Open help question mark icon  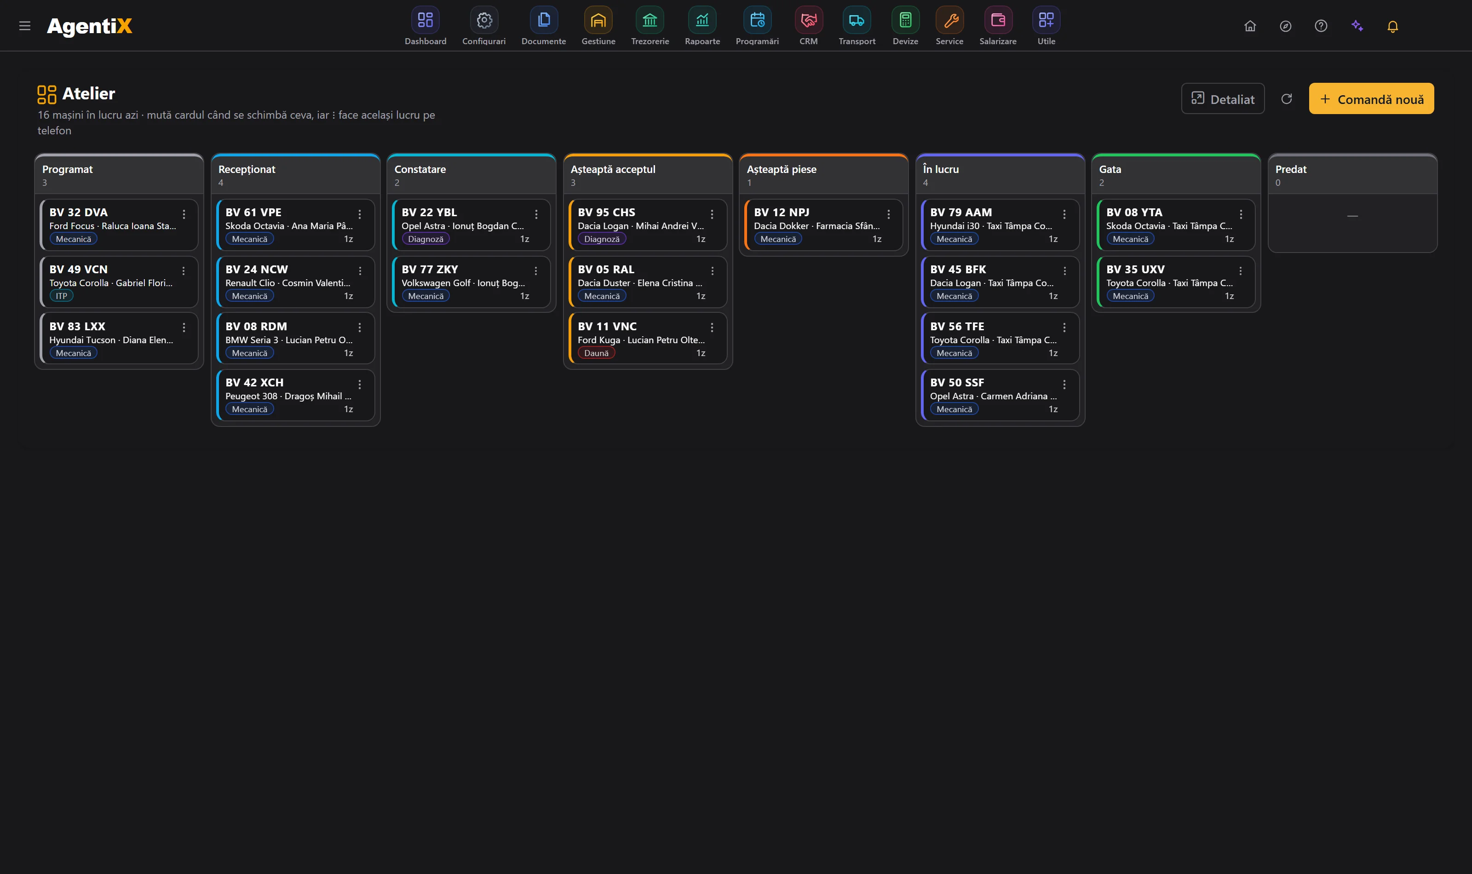1321,26
